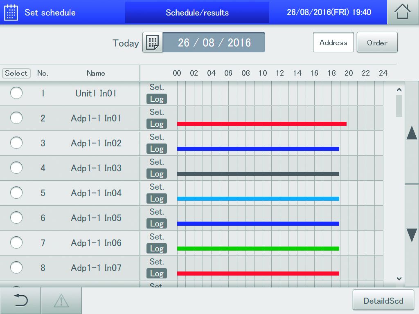Screen dimensions: 419x314
Task: Click the Order button
Action: tap(377, 43)
